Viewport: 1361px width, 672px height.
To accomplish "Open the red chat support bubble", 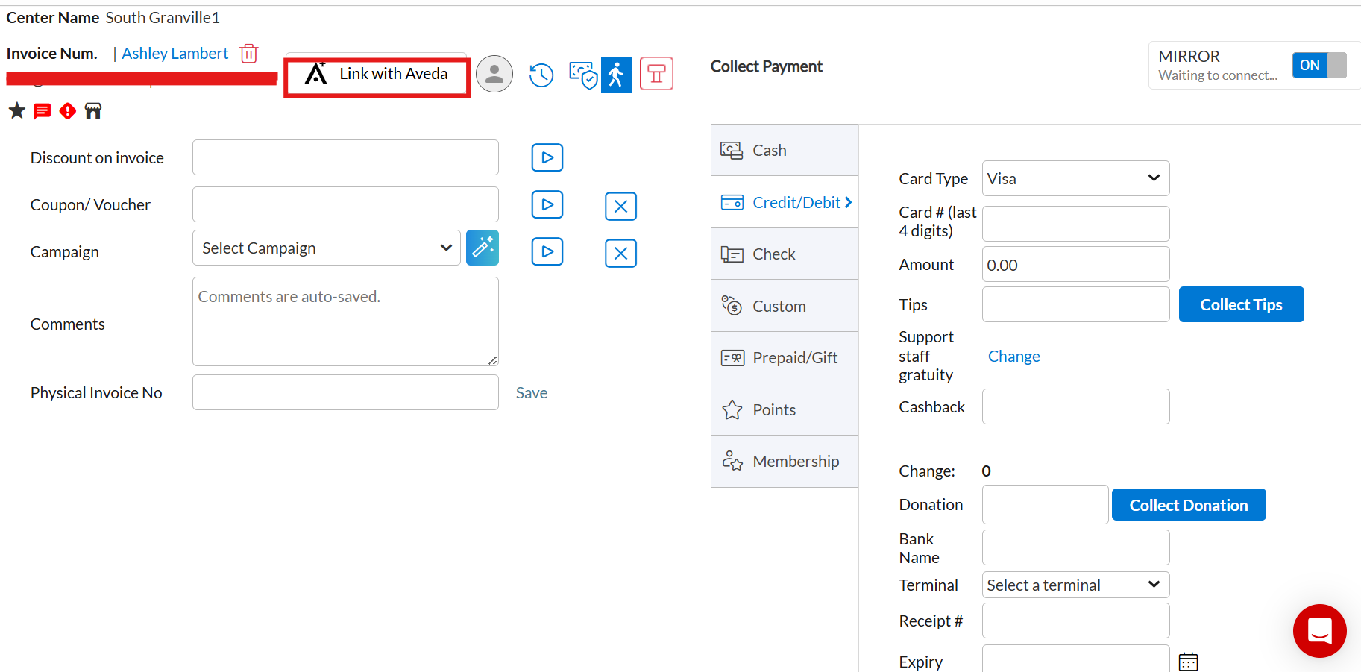I will tap(1319, 630).
